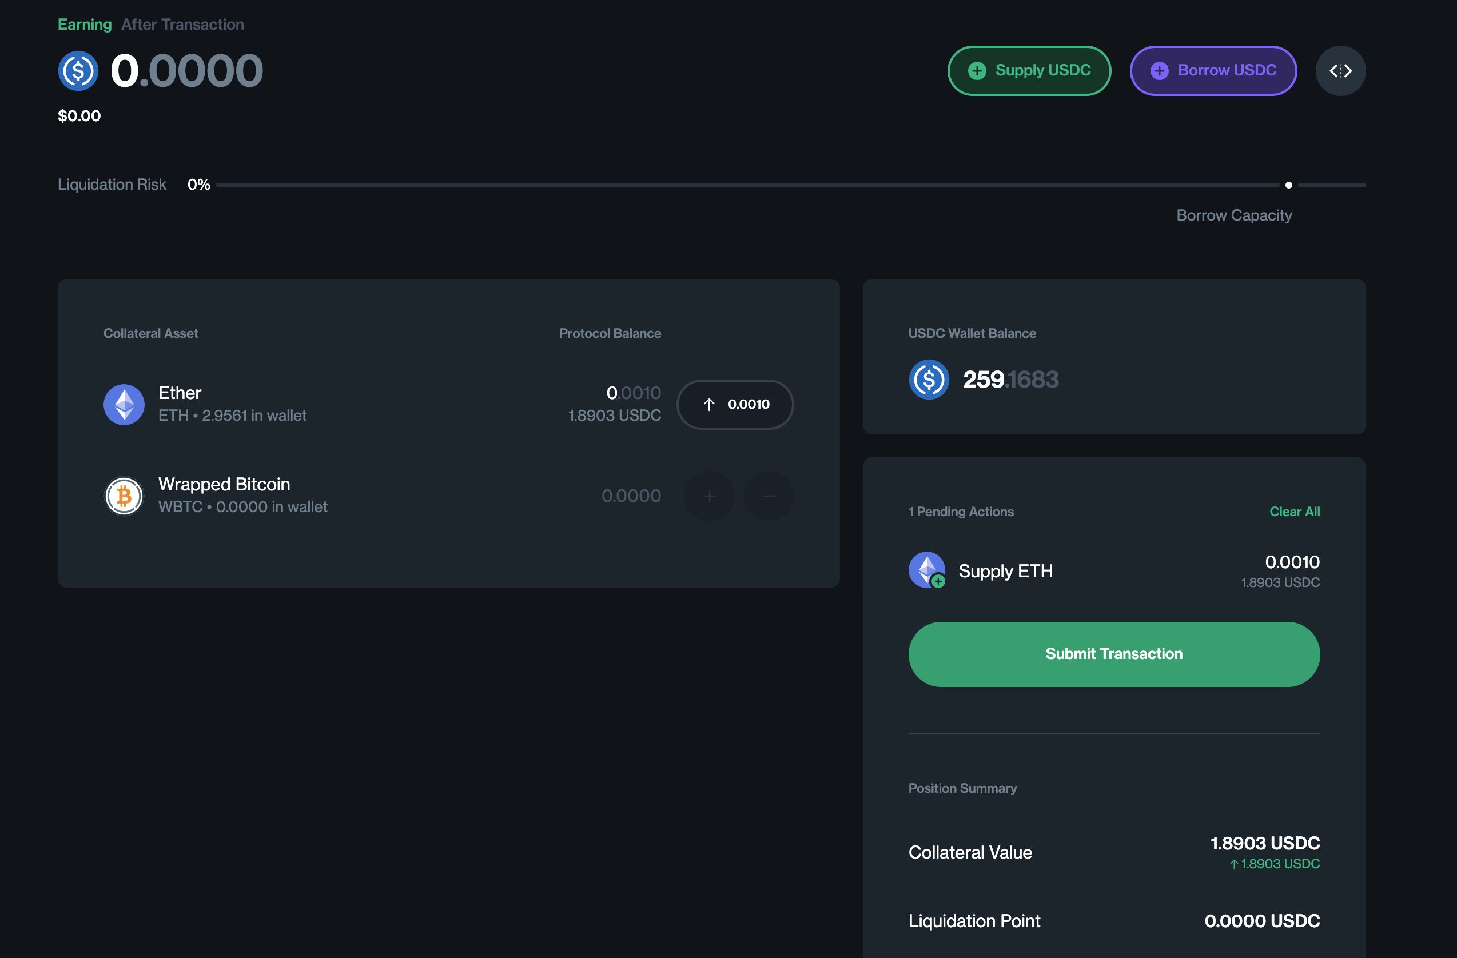Click the Ether diamond icon in collateral list
Viewport: 1457px width, 958px height.
(124, 404)
